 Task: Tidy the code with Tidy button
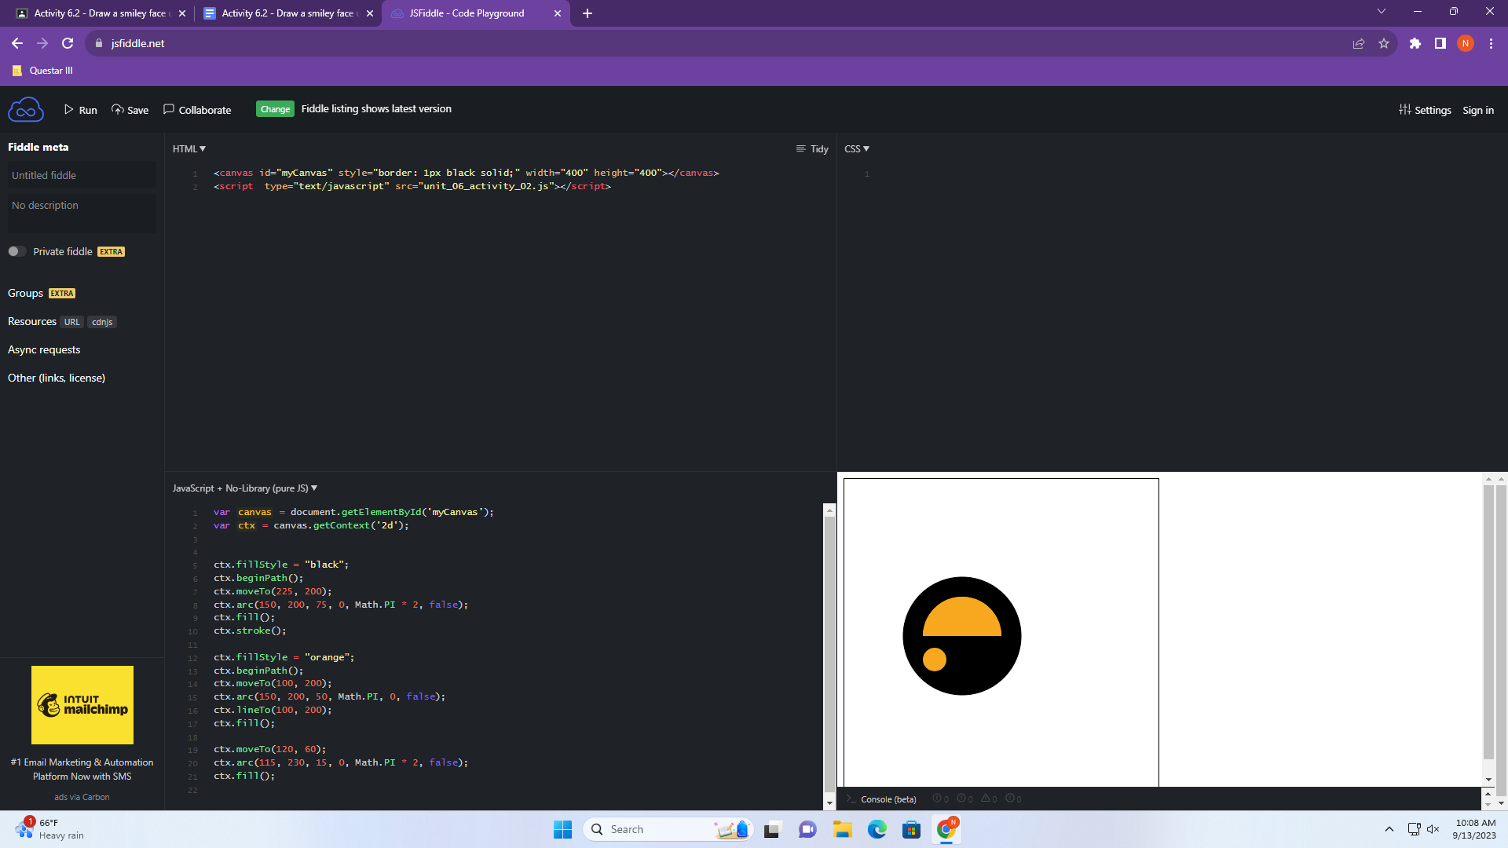point(812,149)
